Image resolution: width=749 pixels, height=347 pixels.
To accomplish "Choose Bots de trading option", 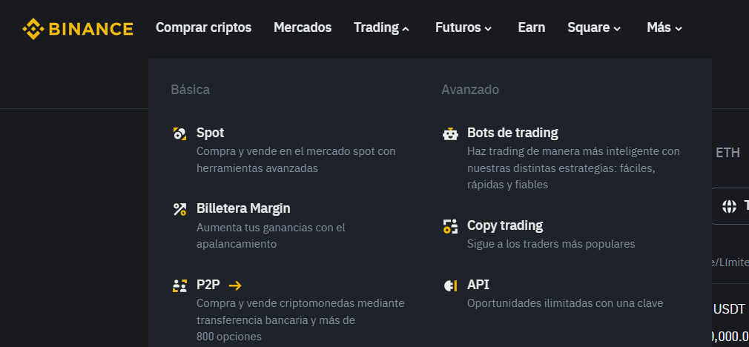I will click(512, 133).
